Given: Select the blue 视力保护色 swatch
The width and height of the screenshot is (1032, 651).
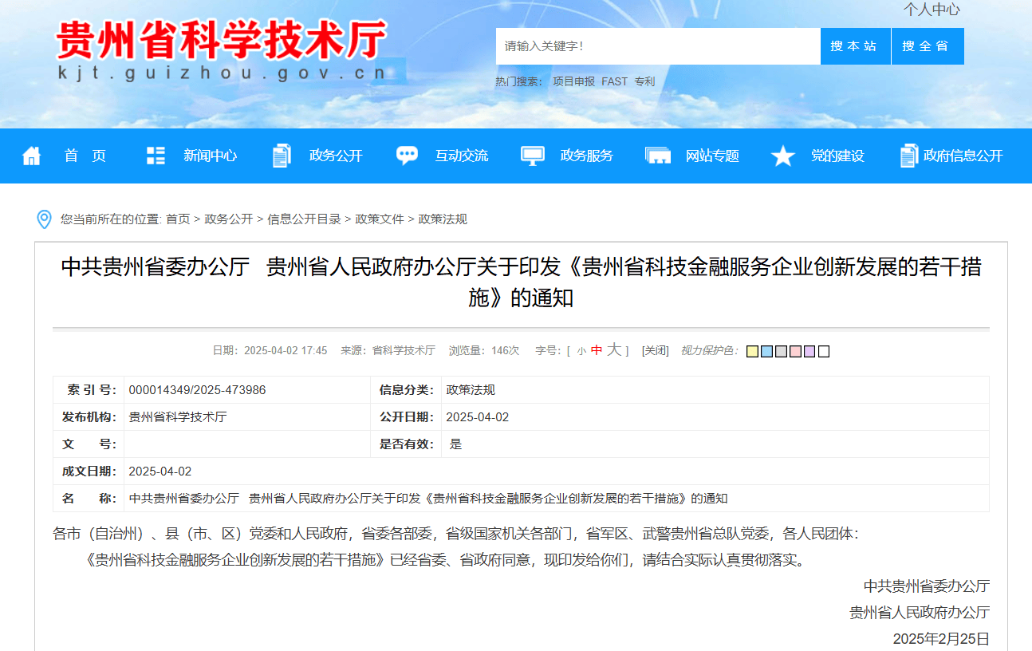Looking at the screenshot, I should click(x=766, y=351).
